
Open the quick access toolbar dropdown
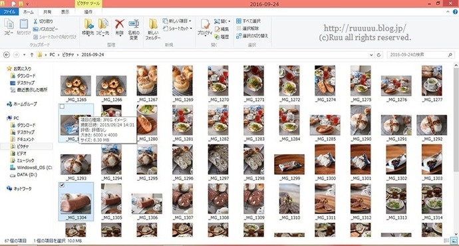point(27,4)
